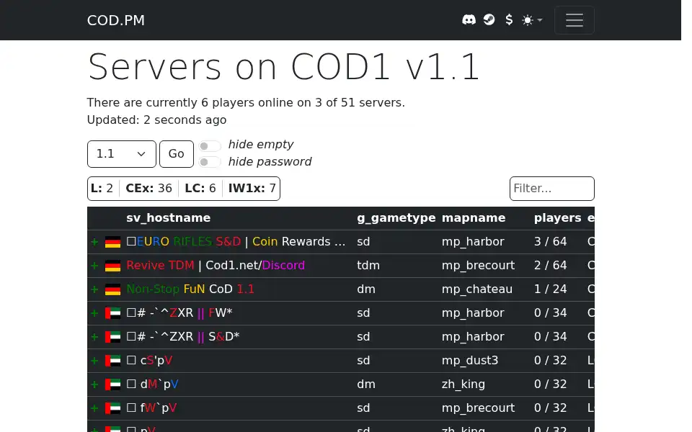Sort by mapname column header
The width and height of the screenshot is (692, 432).
[x=474, y=218]
